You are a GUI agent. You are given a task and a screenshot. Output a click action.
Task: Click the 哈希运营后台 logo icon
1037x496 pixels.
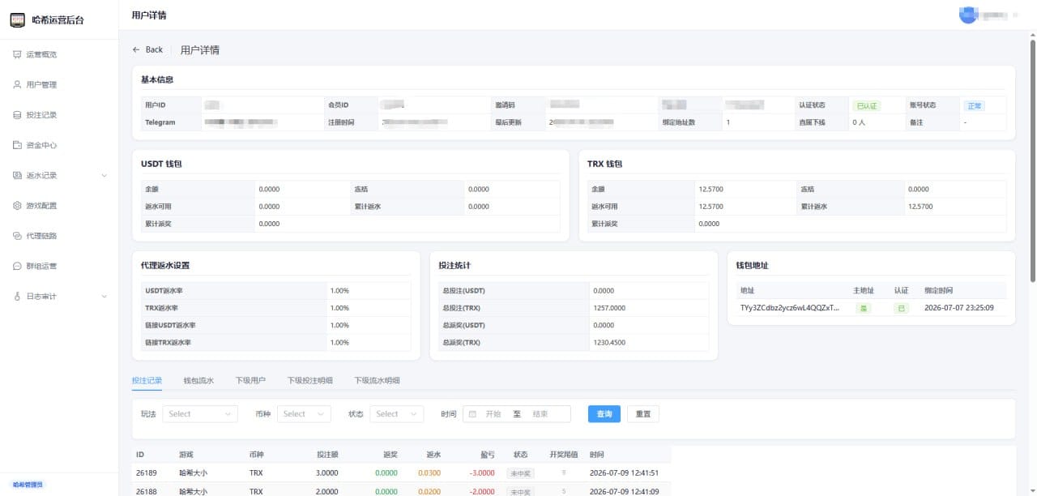point(17,19)
